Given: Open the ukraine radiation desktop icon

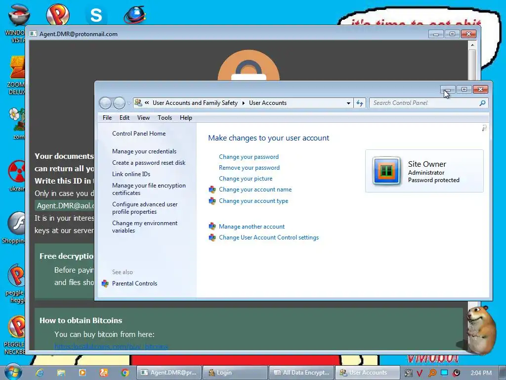Looking at the screenshot, I should click(17, 176).
